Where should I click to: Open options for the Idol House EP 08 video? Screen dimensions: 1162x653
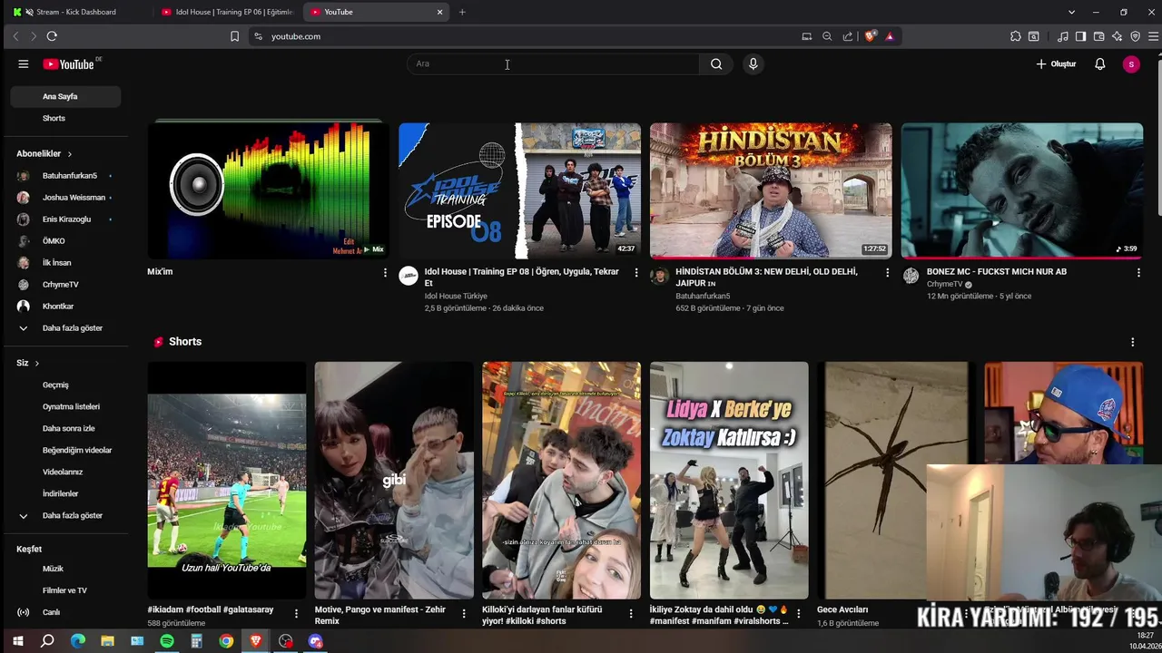pyautogui.click(x=636, y=272)
